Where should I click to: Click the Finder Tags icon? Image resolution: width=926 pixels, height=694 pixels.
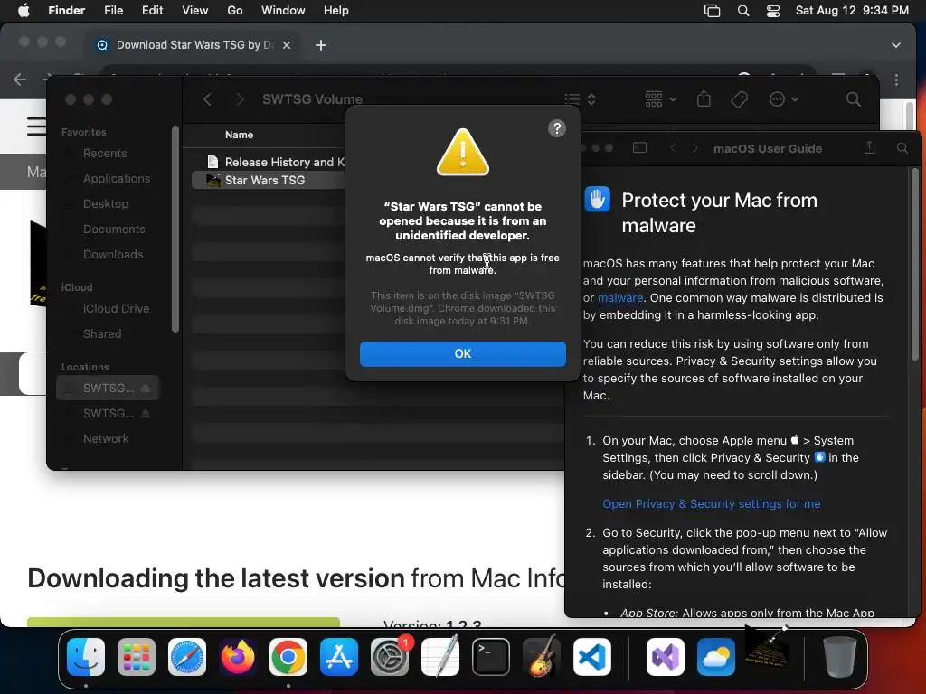pos(739,99)
